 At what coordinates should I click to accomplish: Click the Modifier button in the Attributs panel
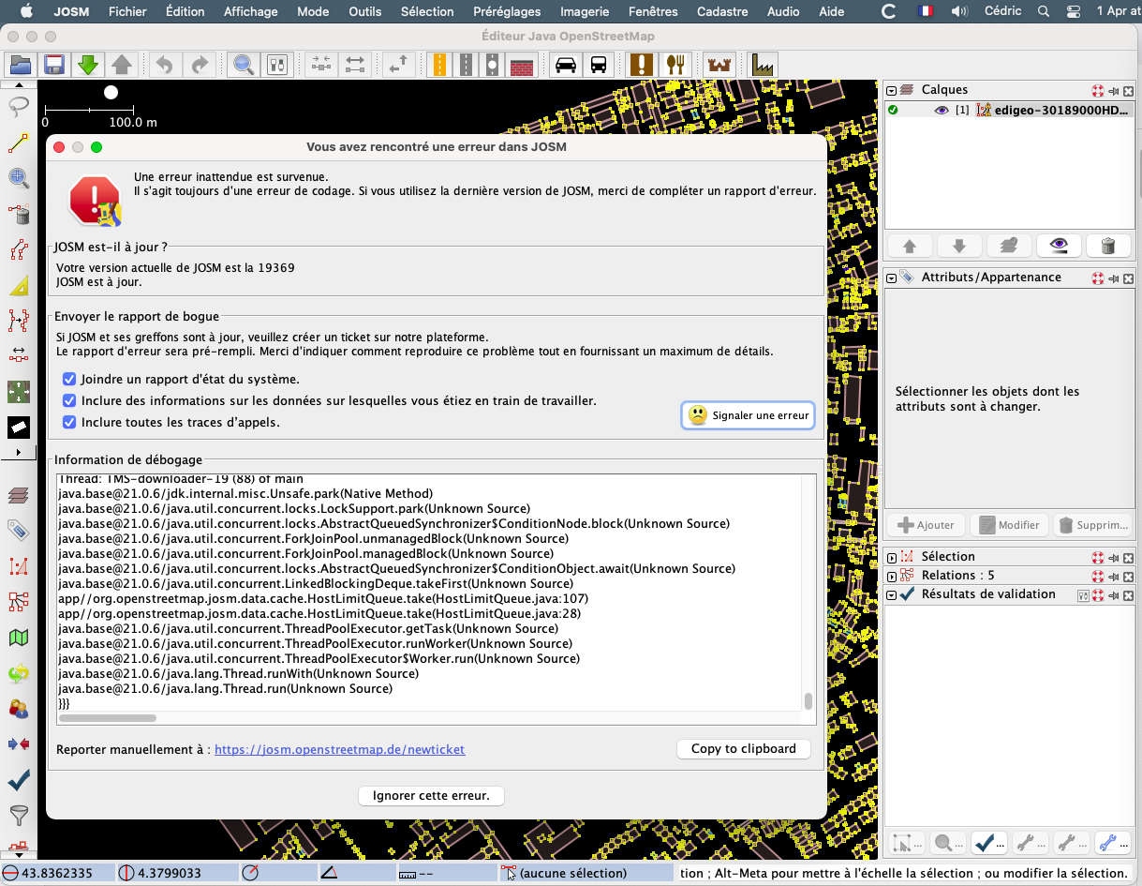click(1008, 525)
